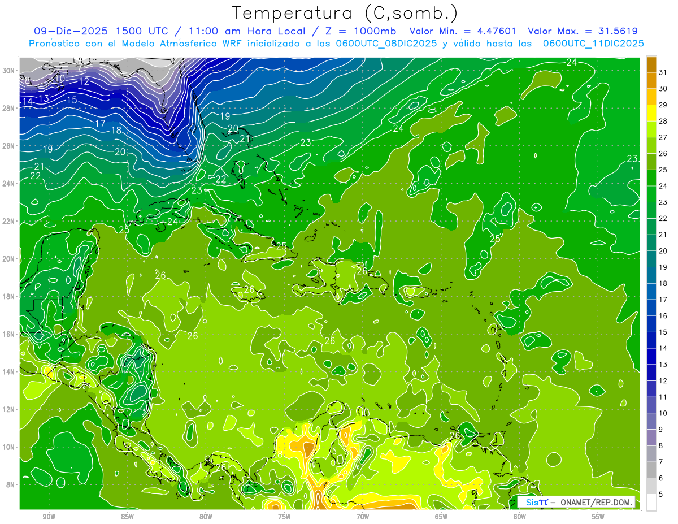This screenshot has height=524, width=678.
Task: Click the color scale label "16"
Action: (x=663, y=316)
